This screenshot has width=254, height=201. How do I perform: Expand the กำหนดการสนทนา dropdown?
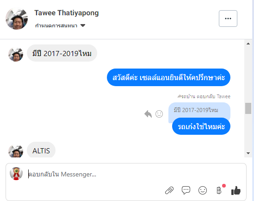(60, 25)
